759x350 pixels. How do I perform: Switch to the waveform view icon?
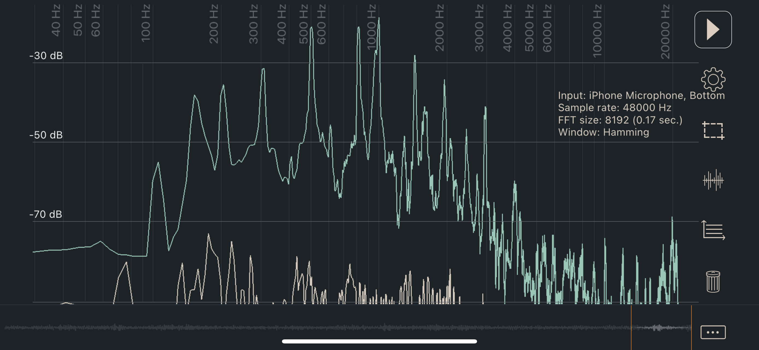(713, 180)
